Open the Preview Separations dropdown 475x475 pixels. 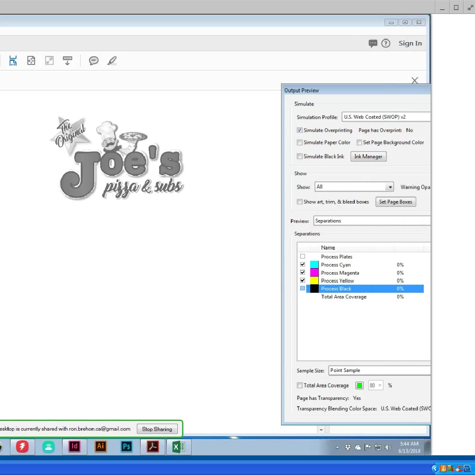pos(372,221)
